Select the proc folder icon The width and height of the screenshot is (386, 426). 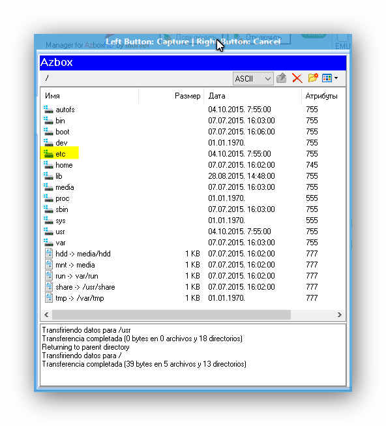[x=48, y=198]
